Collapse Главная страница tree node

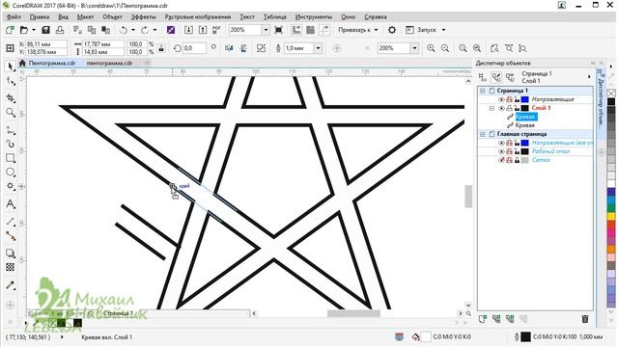482,134
